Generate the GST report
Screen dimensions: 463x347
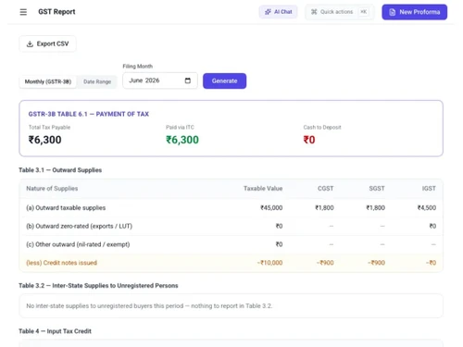[x=224, y=81]
